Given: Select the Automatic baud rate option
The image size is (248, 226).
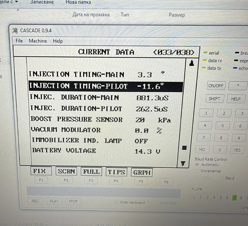Looking at the screenshot, I should click(197, 165).
